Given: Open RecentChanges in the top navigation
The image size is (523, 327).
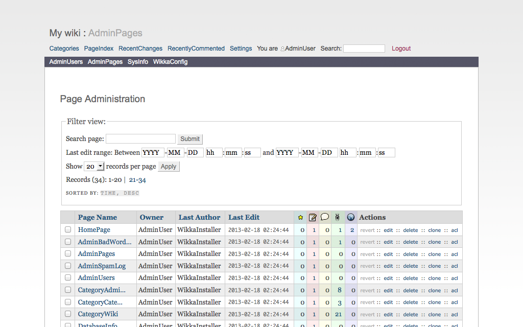Looking at the screenshot, I should [x=140, y=49].
